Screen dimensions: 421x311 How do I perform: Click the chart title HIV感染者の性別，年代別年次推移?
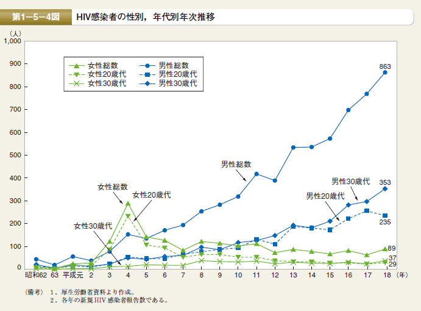coord(146,17)
